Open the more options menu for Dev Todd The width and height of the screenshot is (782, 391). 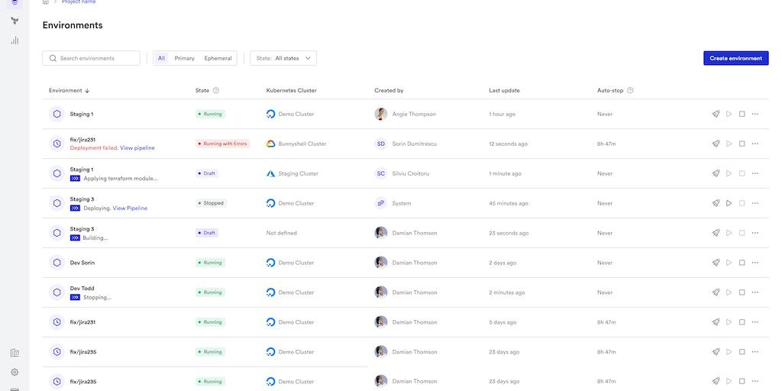755,292
